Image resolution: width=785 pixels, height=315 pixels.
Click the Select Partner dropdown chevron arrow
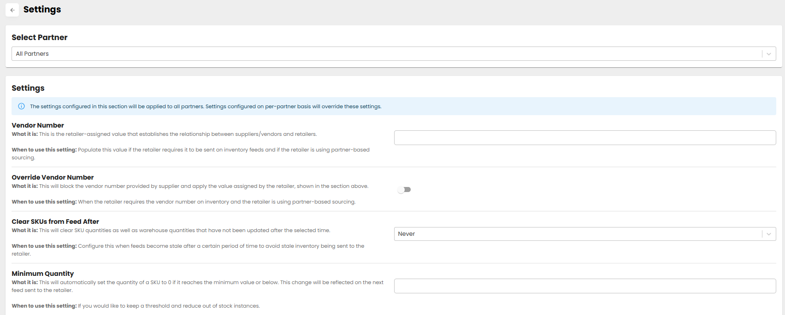[x=768, y=54]
